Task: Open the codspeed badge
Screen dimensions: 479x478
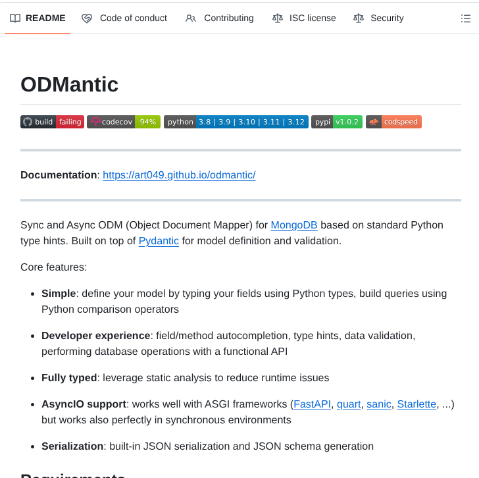Action: pyautogui.click(x=393, y=122)
